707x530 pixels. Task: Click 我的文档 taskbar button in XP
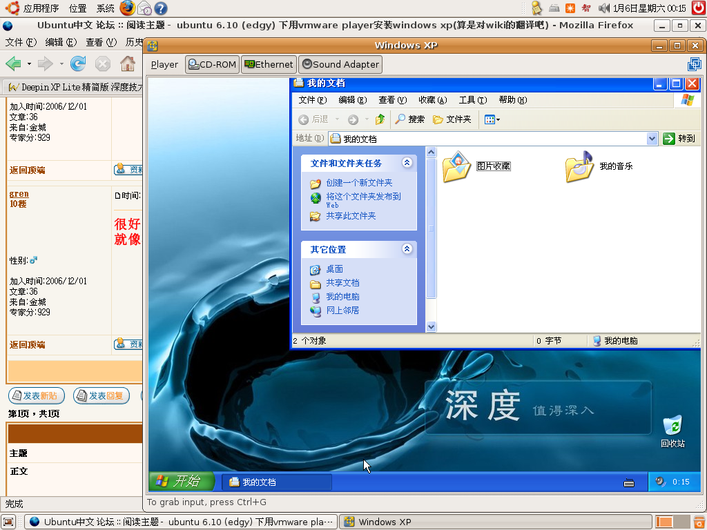click(x=277, y=482)
